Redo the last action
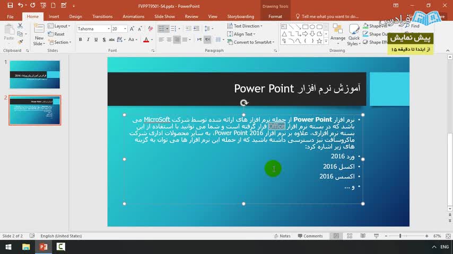 (33, 5)
